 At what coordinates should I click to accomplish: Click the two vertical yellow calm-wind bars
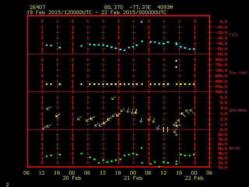pos(165,129)
